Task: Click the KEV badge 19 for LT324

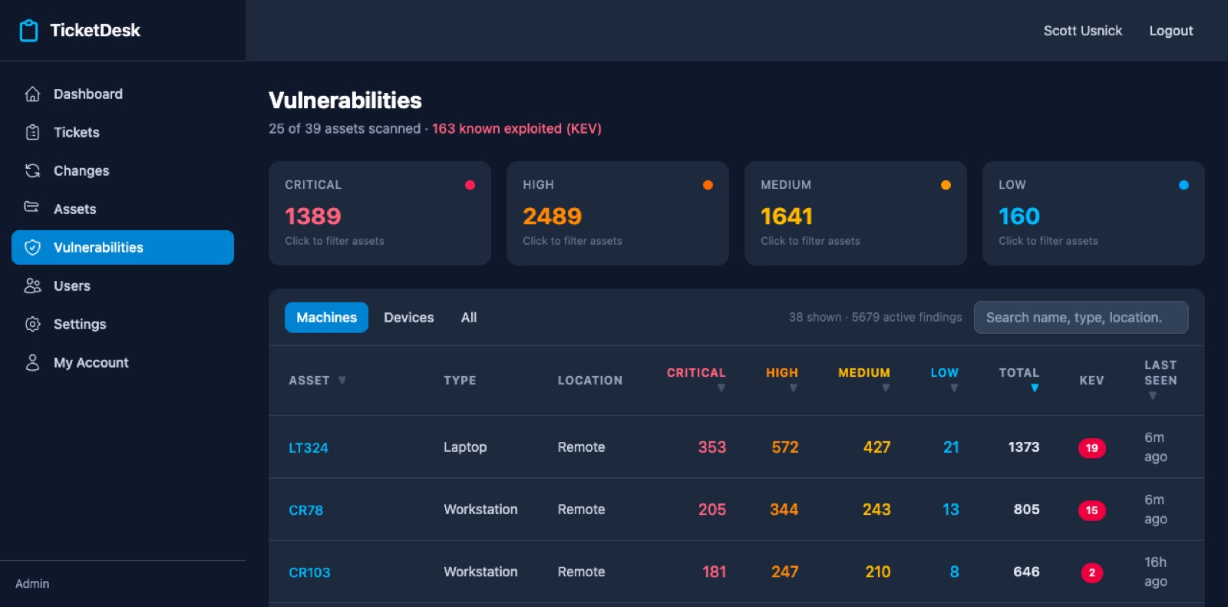Action: click(x=1091, y=448)
